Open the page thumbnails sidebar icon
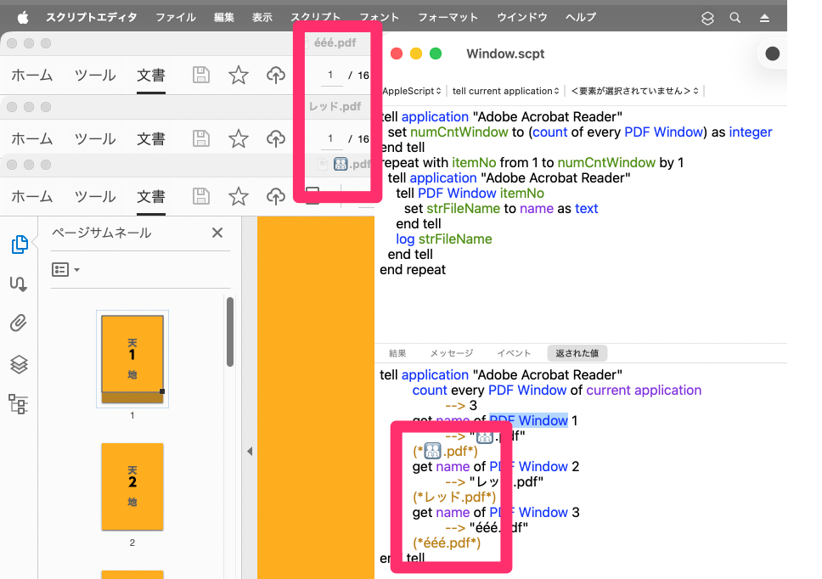The image size is (822, 579). 19,245
